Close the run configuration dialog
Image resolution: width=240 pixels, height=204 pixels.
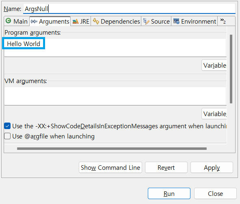(215, 193)
